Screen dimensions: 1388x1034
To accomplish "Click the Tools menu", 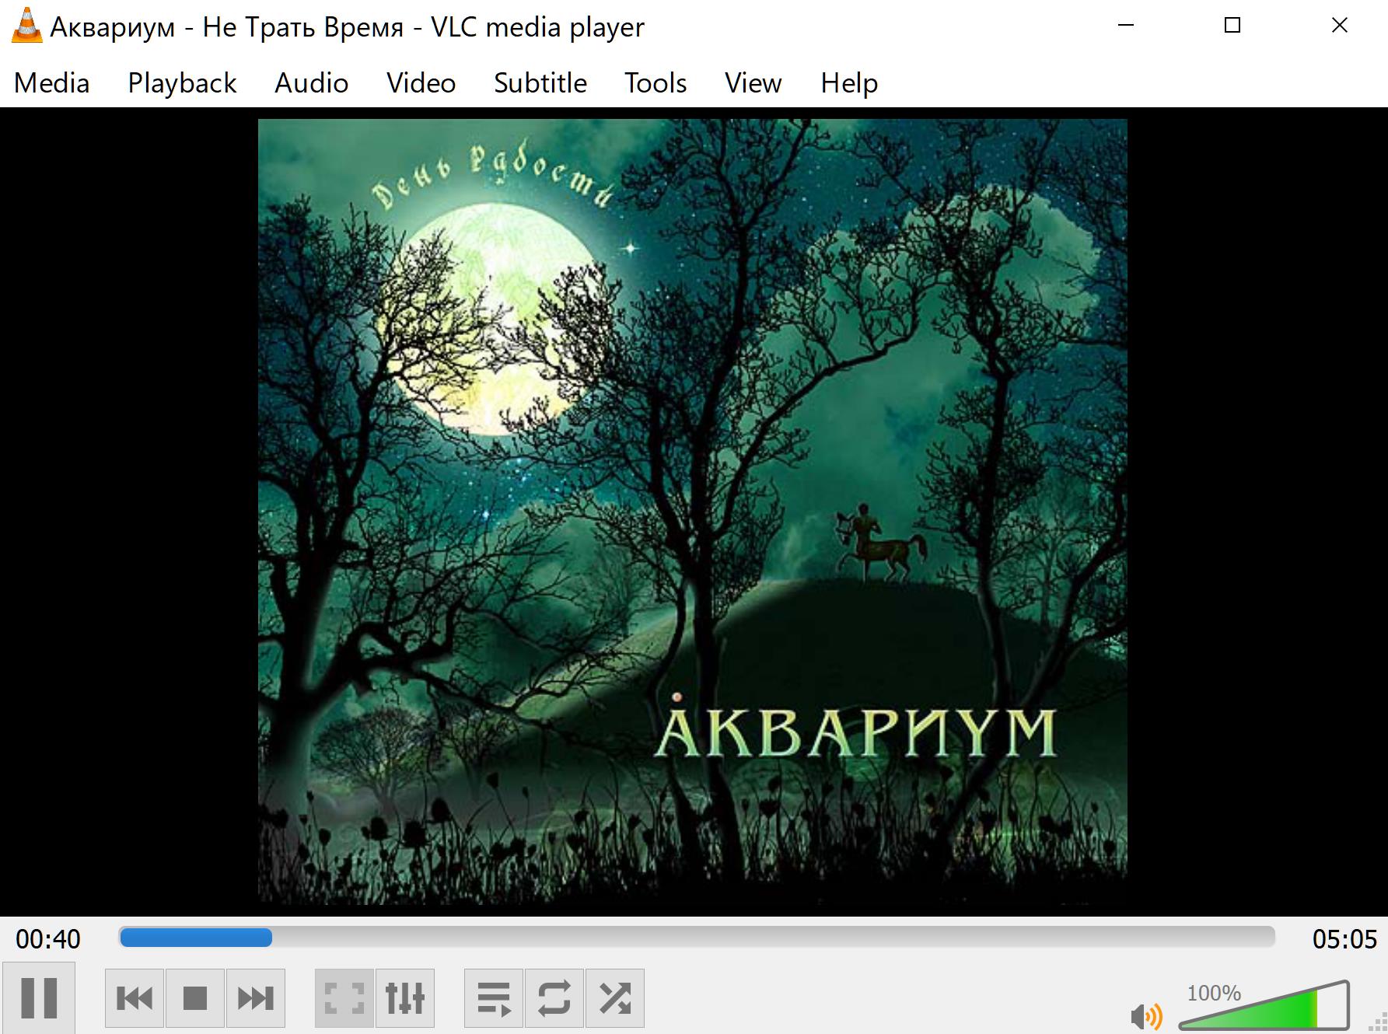I will (x=656, y=83).
